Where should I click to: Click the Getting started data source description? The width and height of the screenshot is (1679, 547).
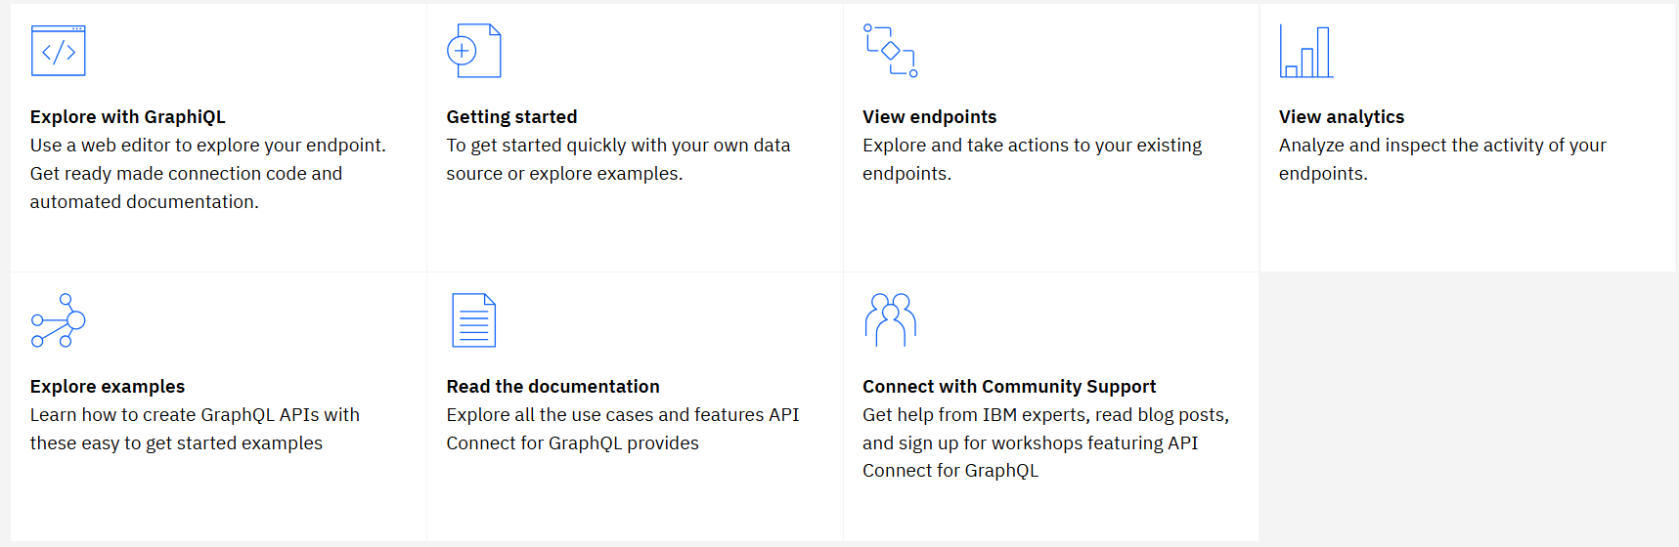(617, 159)
